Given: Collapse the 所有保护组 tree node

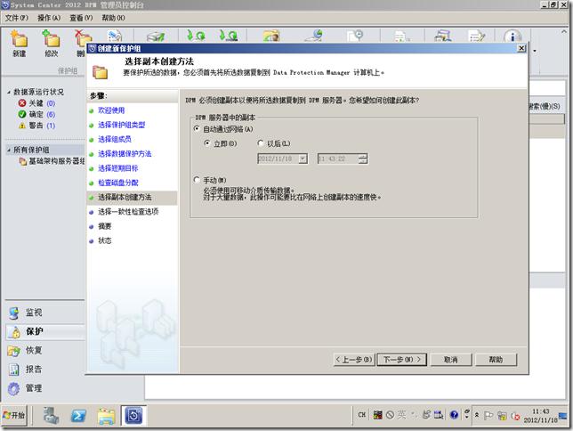Looking at the screenshot, I should [9, 150].
